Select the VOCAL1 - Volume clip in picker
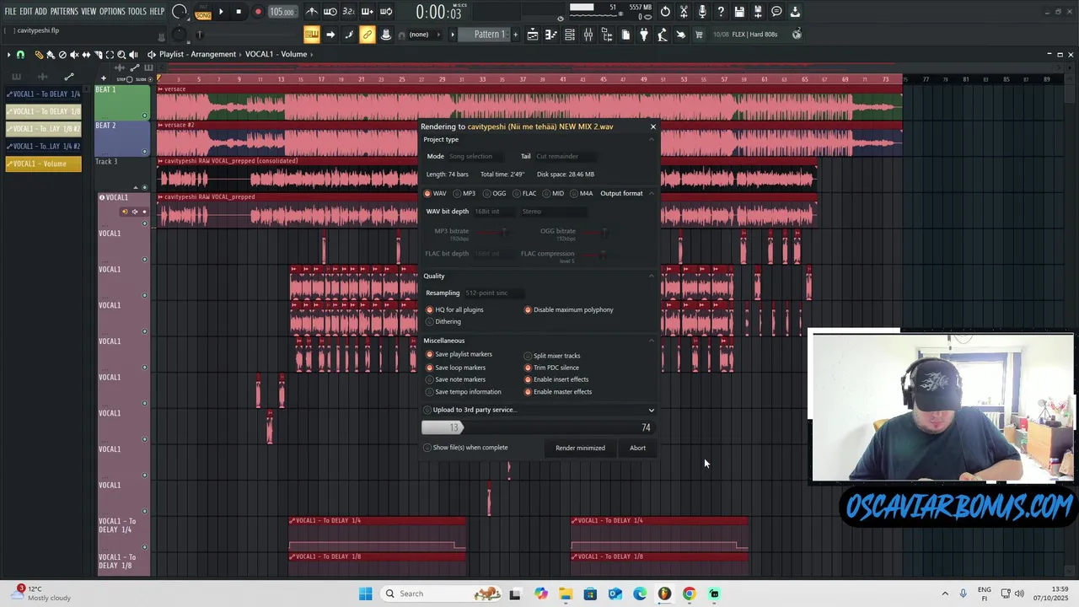This screenshot has height=607, width=1079. [43, 164]
